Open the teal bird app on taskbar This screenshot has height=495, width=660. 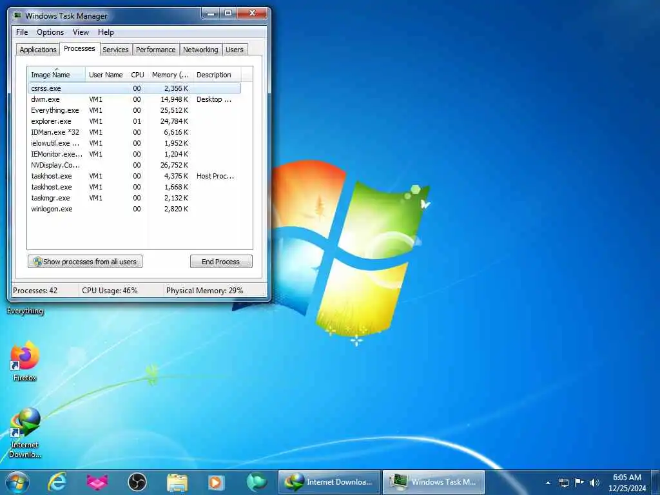[x=257, y=482]
